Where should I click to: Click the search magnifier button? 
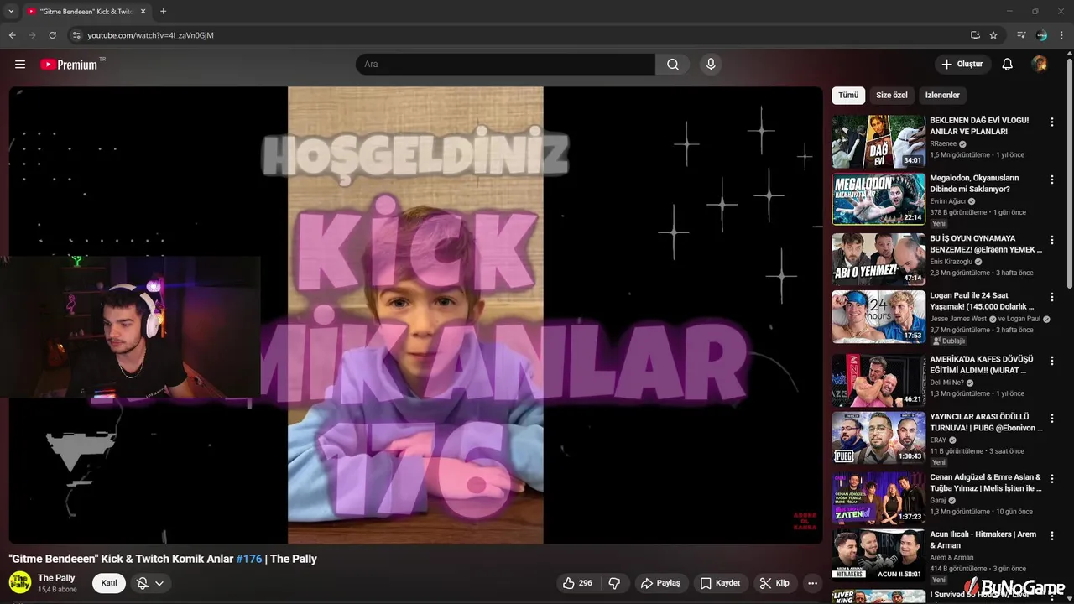pos(673,65)
